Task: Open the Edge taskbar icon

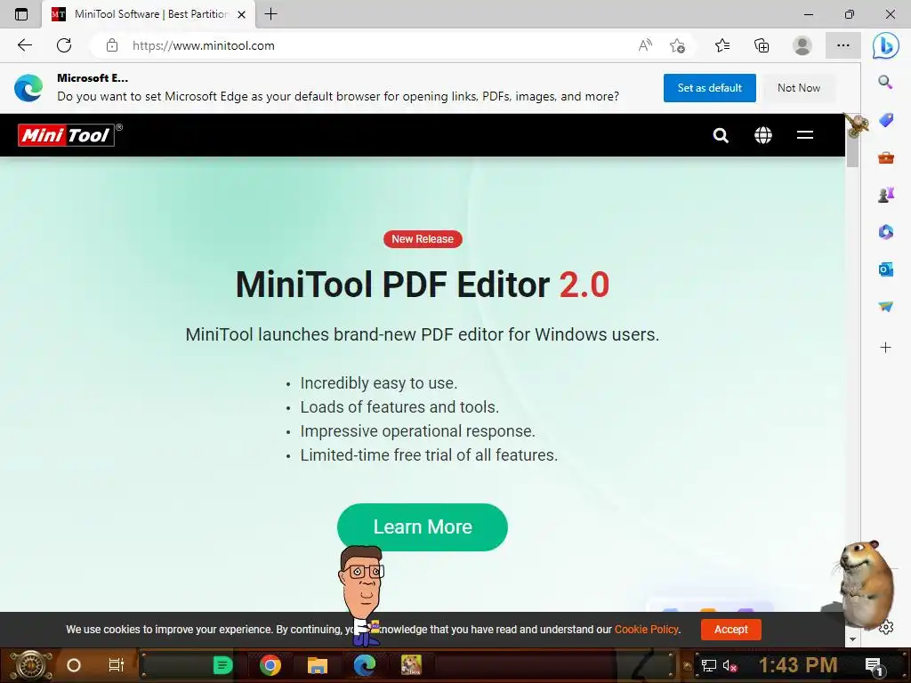Action: click(x=364, y=665)
